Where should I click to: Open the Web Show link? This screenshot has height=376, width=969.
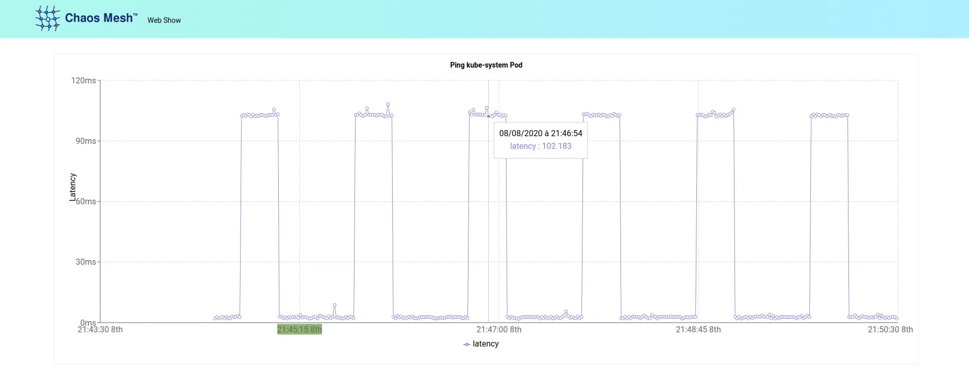point(164,20)
